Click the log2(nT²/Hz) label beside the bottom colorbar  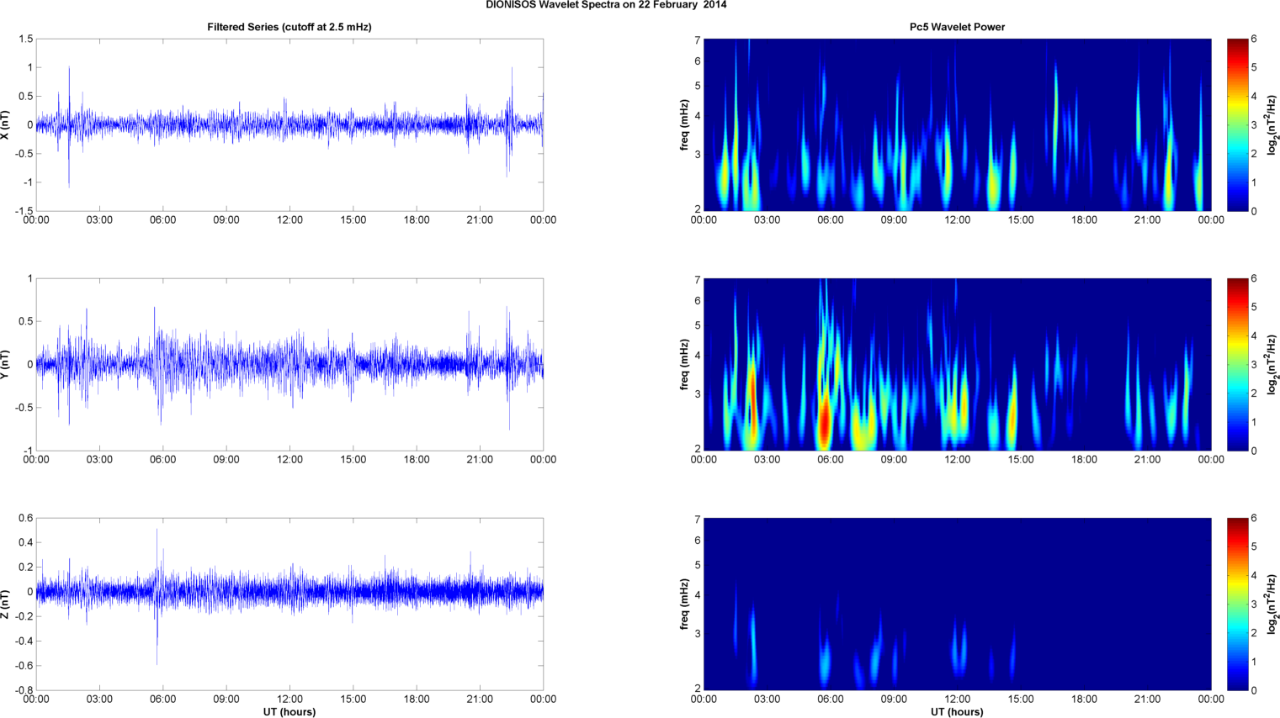pyautogui.click(x=1273, y=604)
